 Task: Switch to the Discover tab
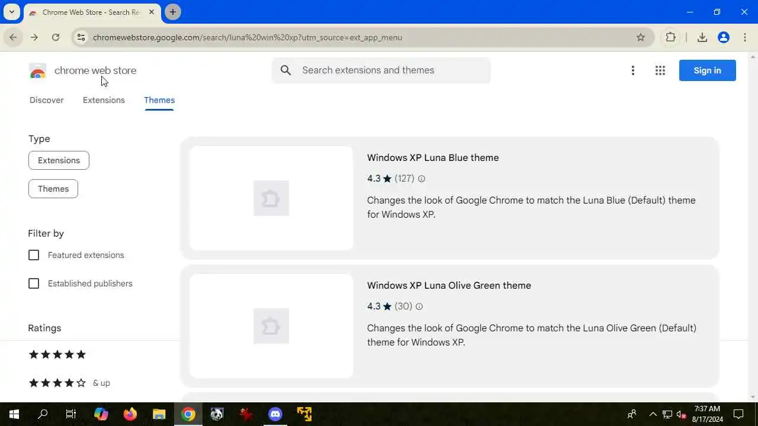[x=47, y=100]
